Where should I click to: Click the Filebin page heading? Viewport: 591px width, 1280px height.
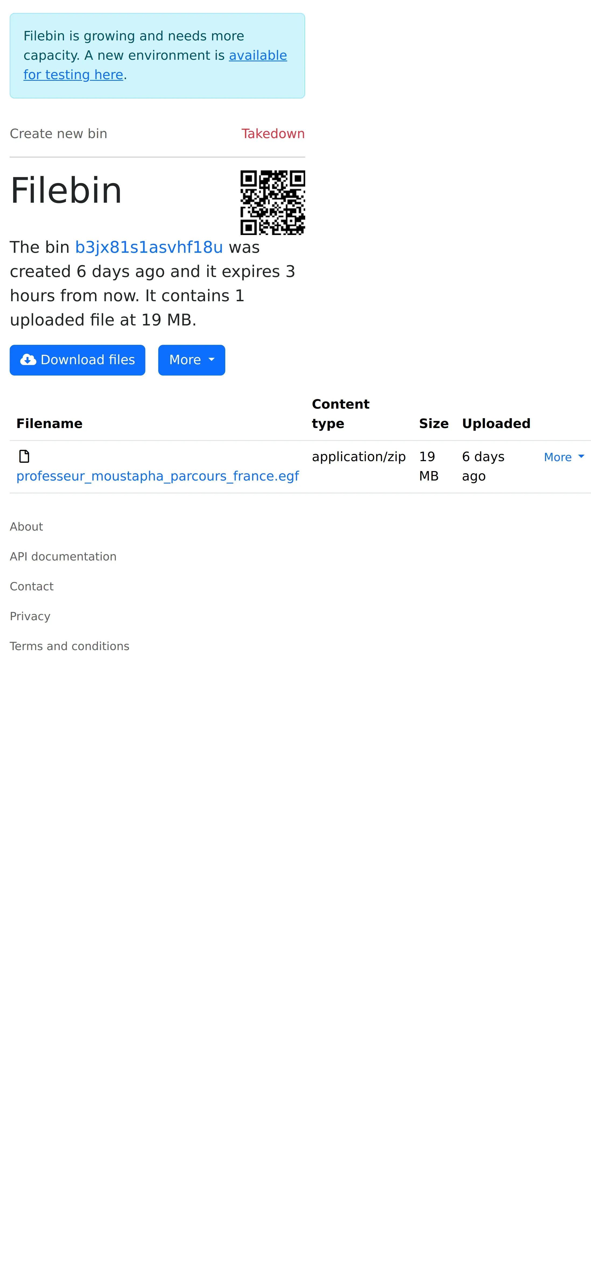[x=66, y=190]
